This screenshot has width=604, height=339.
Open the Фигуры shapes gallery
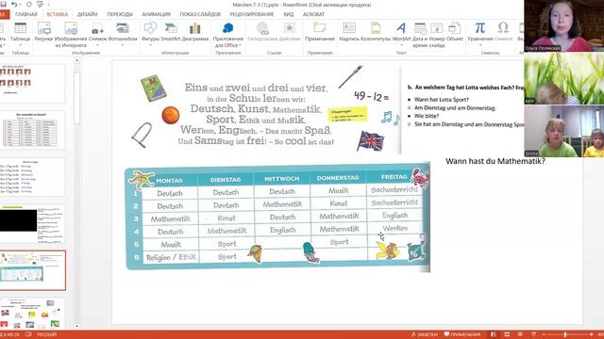(150, 32)
